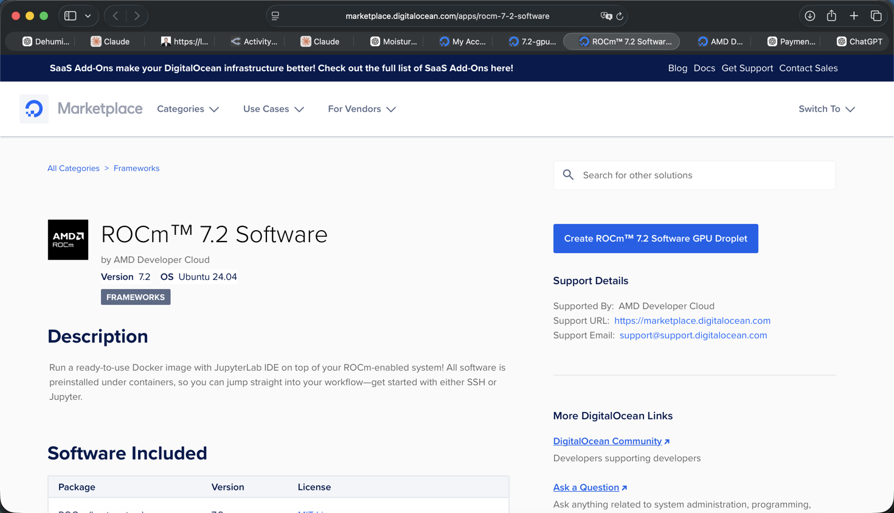Show the tab overview icon
This screenshot has height=513, width=894.
tap(876, 16)
